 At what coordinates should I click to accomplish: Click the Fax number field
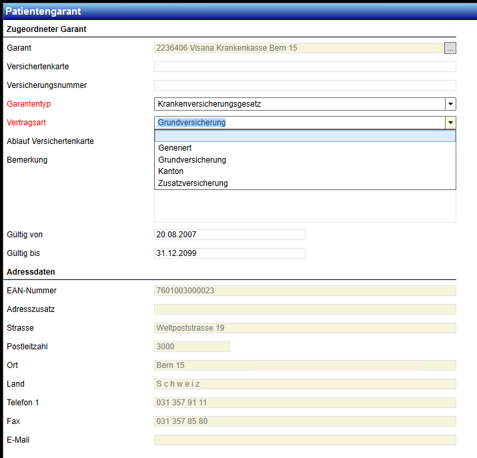[x=305, y=421]
